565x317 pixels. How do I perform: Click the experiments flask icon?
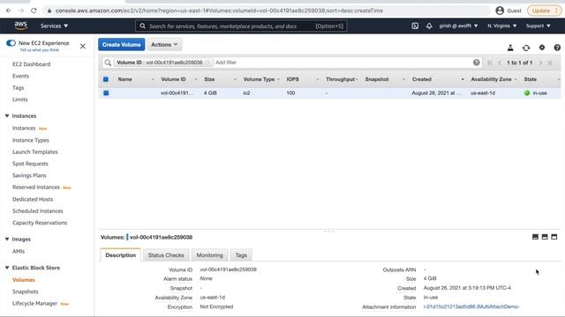coord(510,48)
